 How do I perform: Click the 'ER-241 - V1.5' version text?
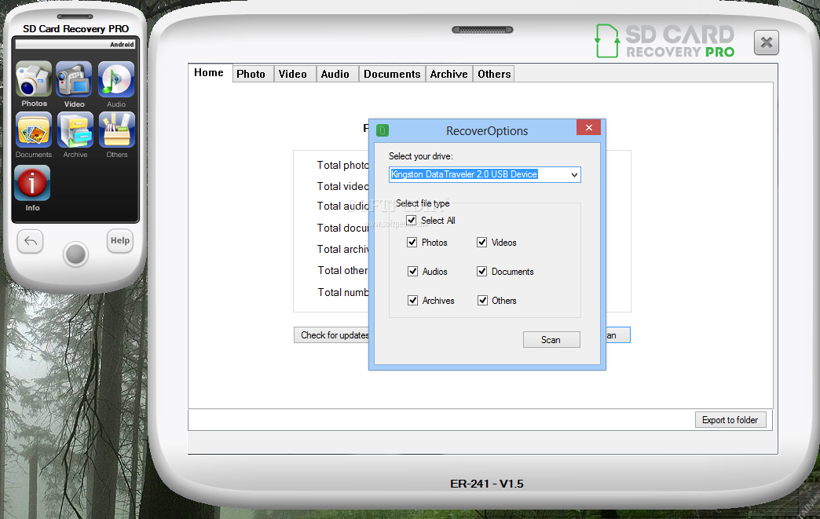click(487, 484)
